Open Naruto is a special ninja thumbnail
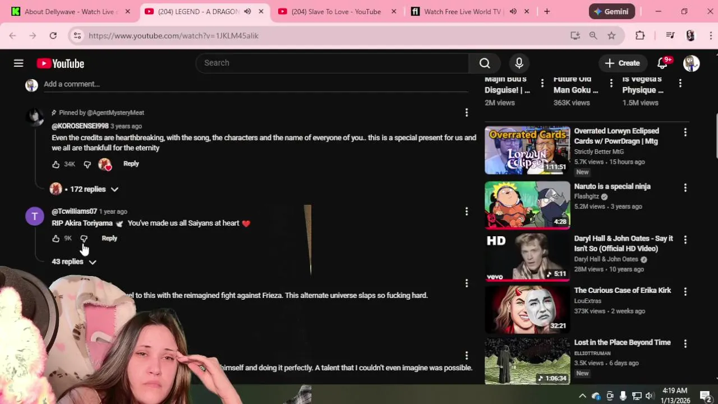 point(527,205)
